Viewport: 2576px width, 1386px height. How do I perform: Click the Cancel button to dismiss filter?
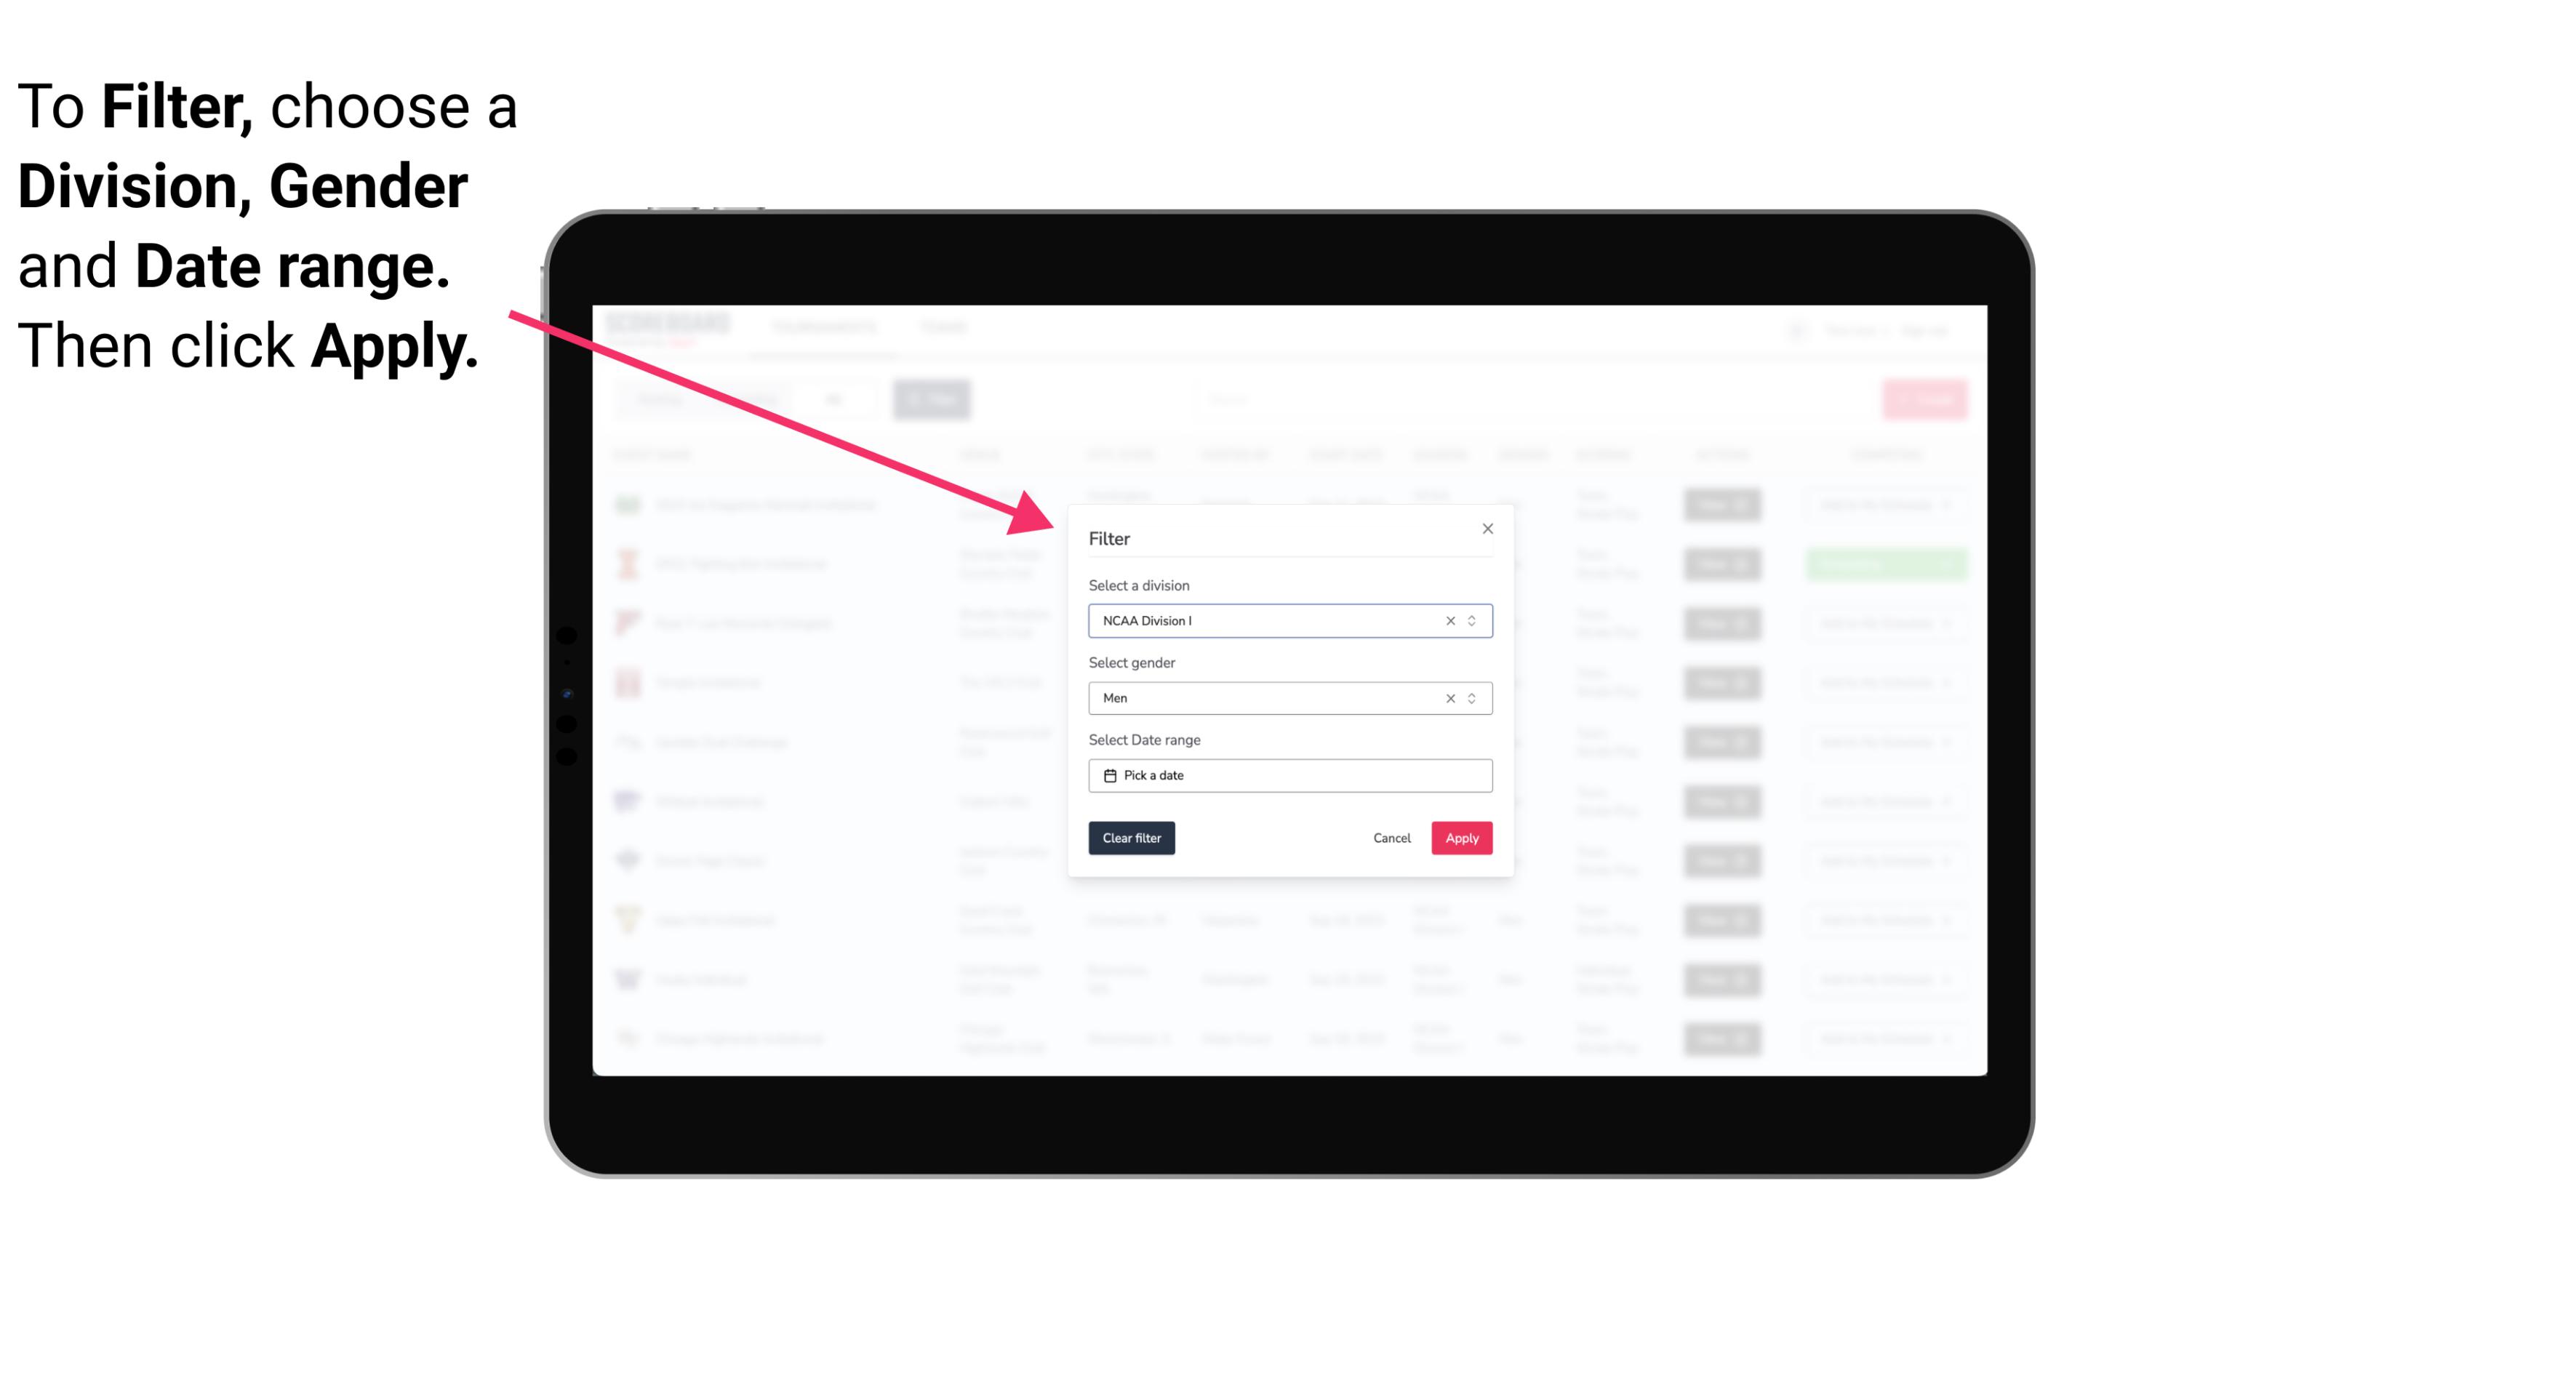(1391, 838)
